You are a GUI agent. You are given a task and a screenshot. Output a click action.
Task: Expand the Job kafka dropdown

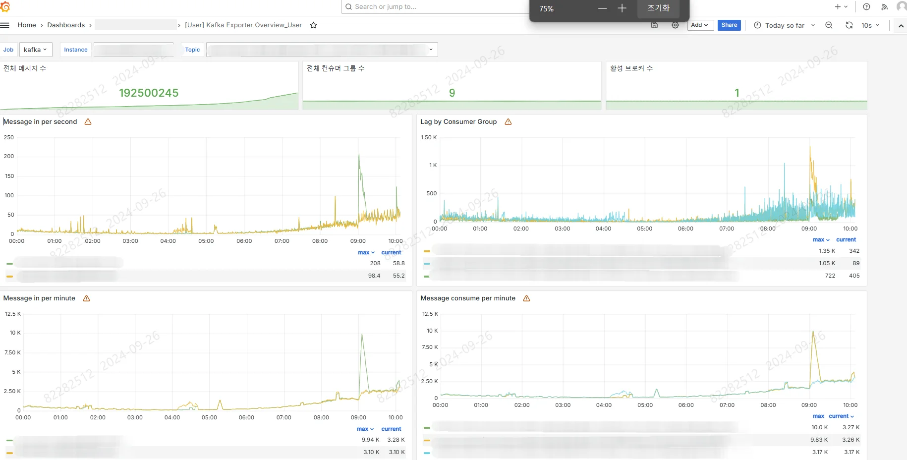(x=35, y=50)
